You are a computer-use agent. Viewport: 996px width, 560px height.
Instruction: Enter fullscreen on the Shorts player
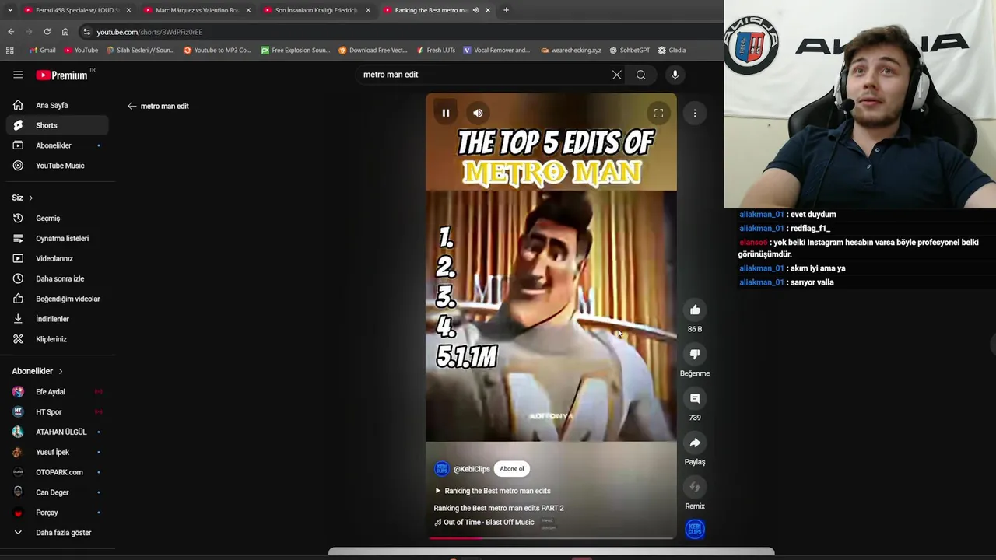658,113
